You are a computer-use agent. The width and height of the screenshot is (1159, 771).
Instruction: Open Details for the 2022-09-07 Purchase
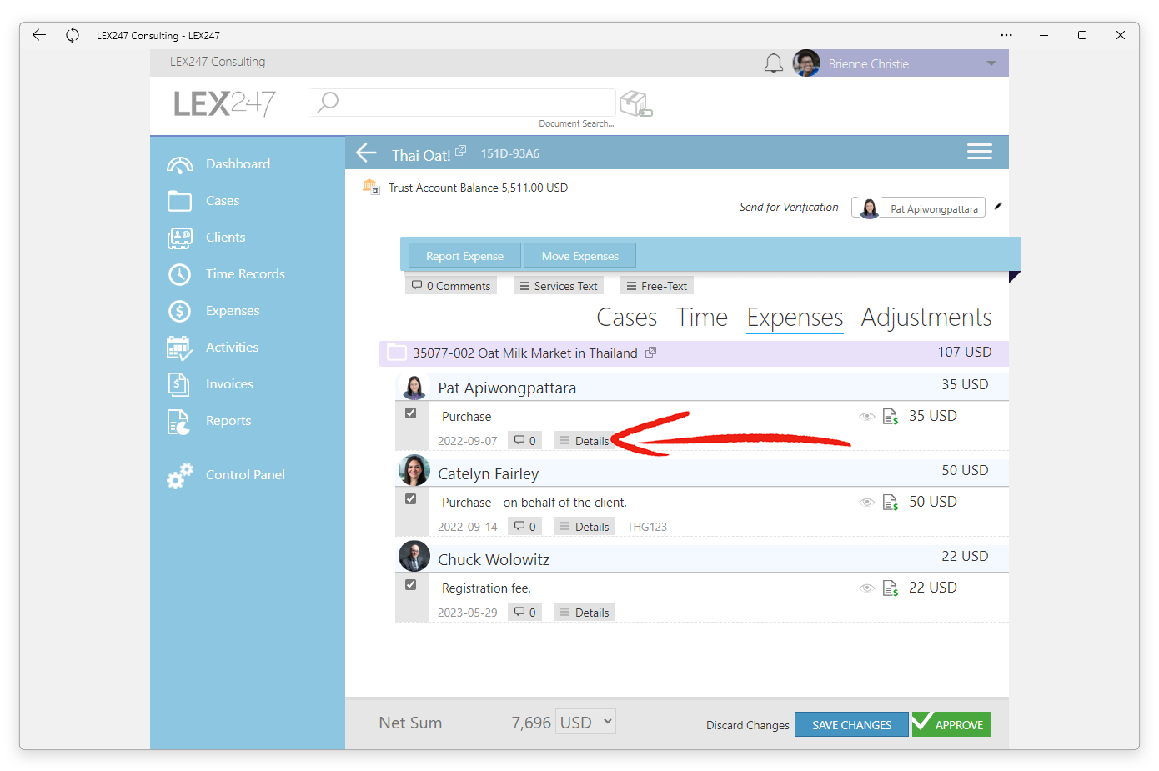click(x=585, y=441)
